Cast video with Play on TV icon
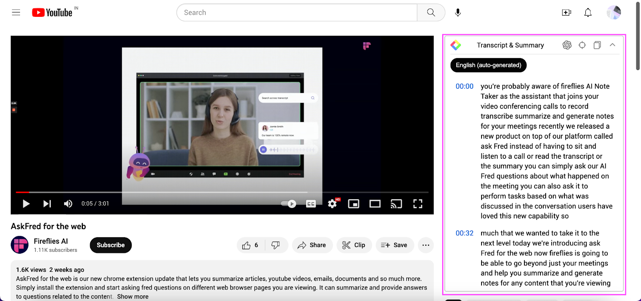The height and width of the screenshot is (301, 641). point(396,204)
